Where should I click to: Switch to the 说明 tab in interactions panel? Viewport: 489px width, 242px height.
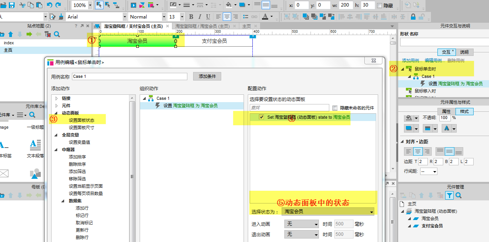click(x=464, y=52)
